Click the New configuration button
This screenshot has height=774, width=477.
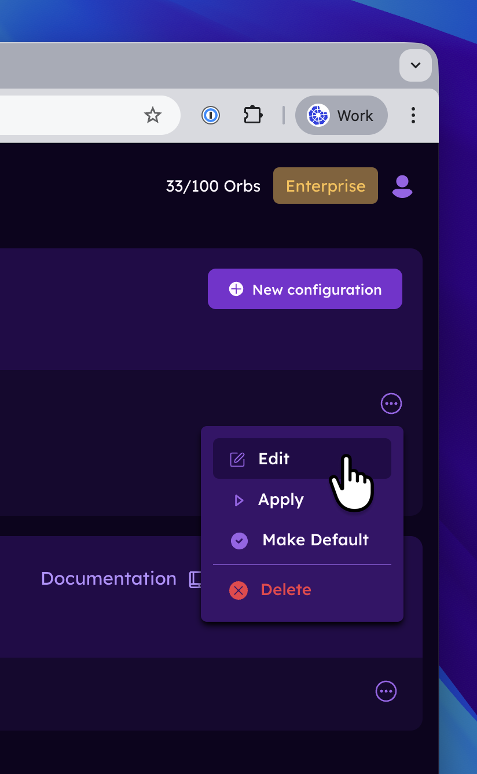[x=305, y=289]
